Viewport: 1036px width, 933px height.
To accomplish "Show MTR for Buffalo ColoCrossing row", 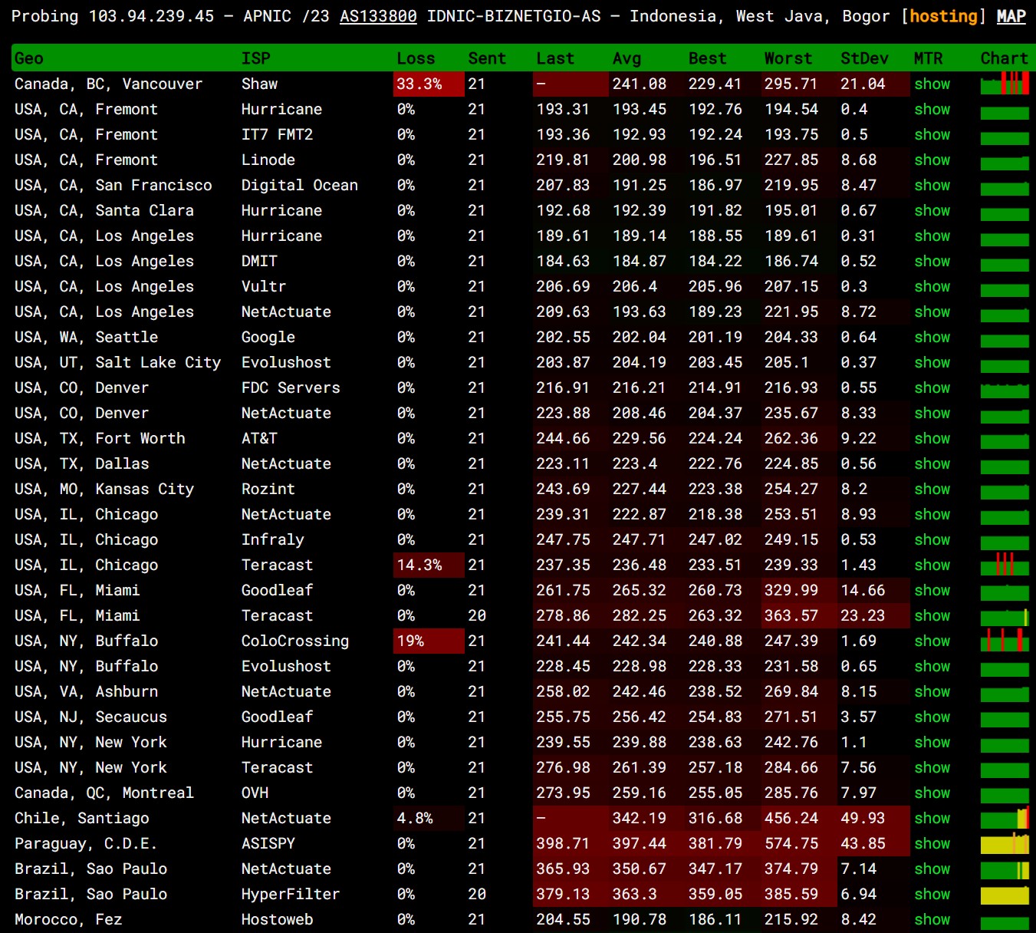I will pyautogui.click(x=932, y=641).
